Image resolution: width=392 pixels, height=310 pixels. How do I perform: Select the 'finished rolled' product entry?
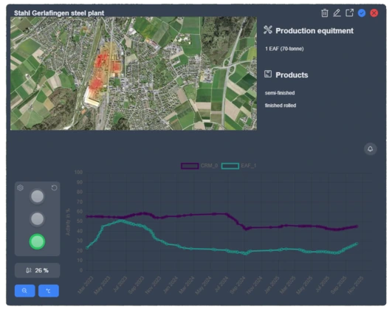click(x=281, y=106)
